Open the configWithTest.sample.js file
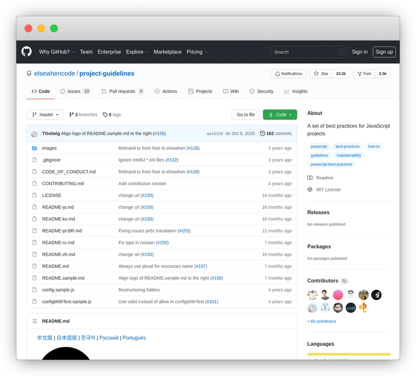Viewport: 416px width, 376px height. click(x=67, y=302)
